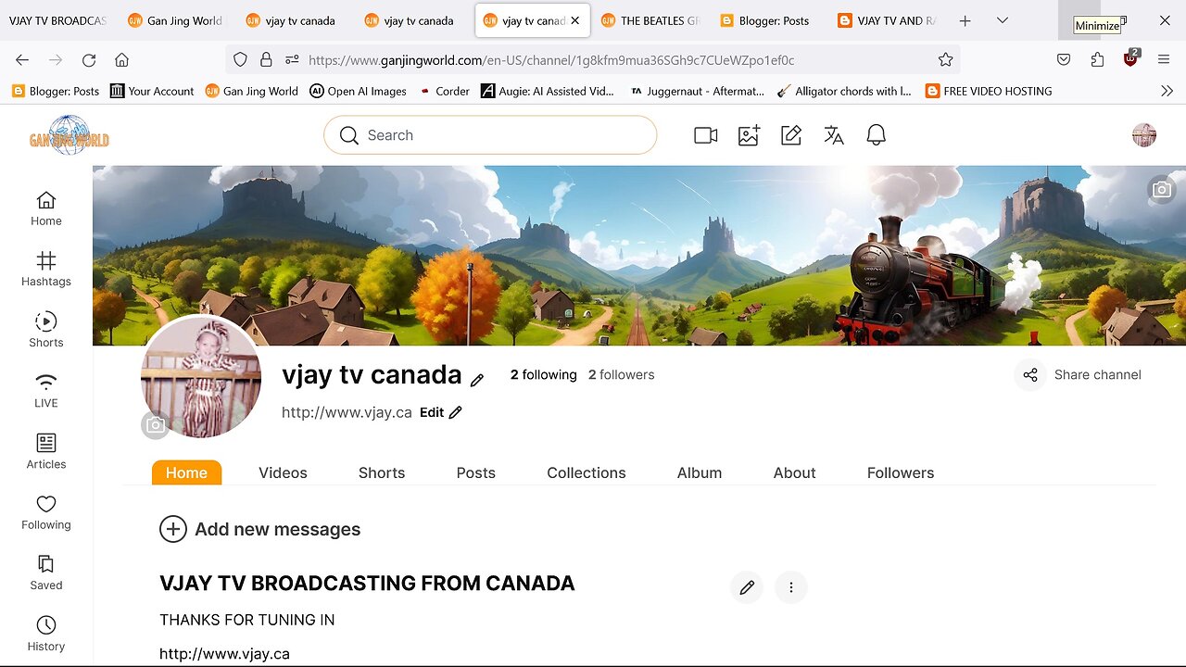Open Following in sidebar

pyautogui.click(x=46, y=512)
